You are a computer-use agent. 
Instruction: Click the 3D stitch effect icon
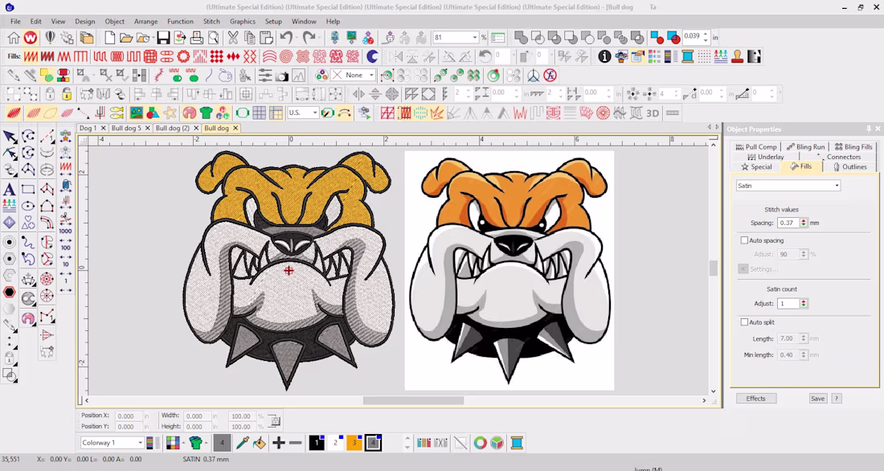(653, 113)
